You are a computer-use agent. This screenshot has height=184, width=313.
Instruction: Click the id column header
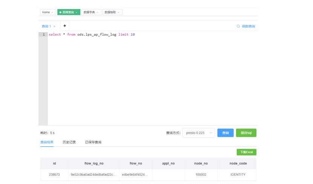54,163
